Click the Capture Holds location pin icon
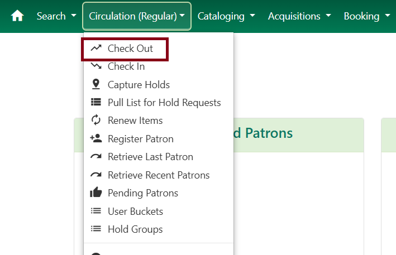Viewport: 396px width, 255px height. pos(96,85)
